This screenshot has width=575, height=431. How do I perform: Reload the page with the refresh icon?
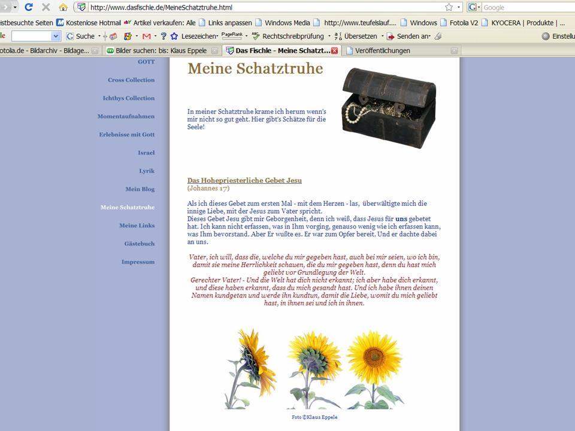[x=29, y=7]
